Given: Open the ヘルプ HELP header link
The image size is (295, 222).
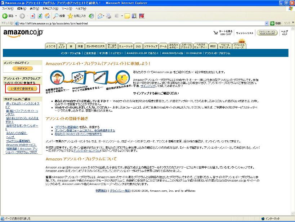Looking at the screenshot, I should (x=285, y=33).
